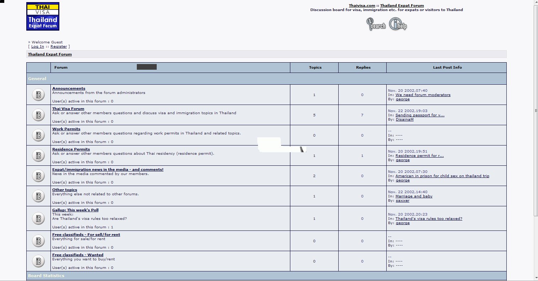The width and height of the screenshot is (538, 281).
Task: Click the 'Nov. 22 2002,14:40' date
Action: pyautogui.click(x=408, y=192)
